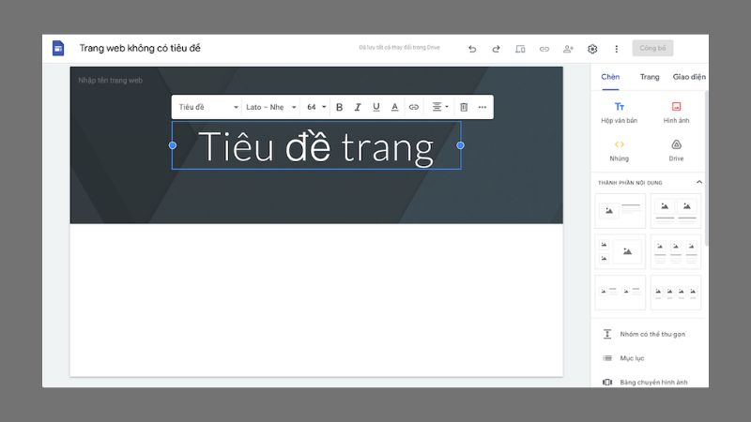Image resolution: width=751 pixels, height=422 pixels.
Task: Click the Nhập tên trang web field
Action: pos(111,81)
